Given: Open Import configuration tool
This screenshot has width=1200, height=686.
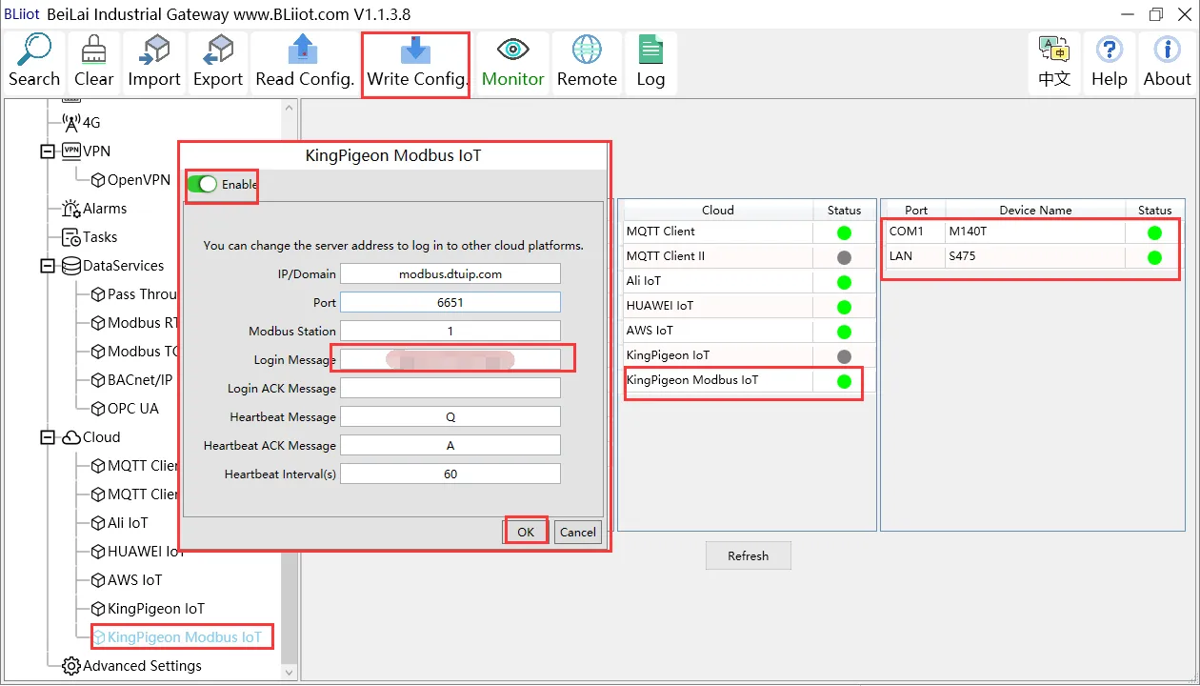Looking at the screenshot, I should point(154,63).
